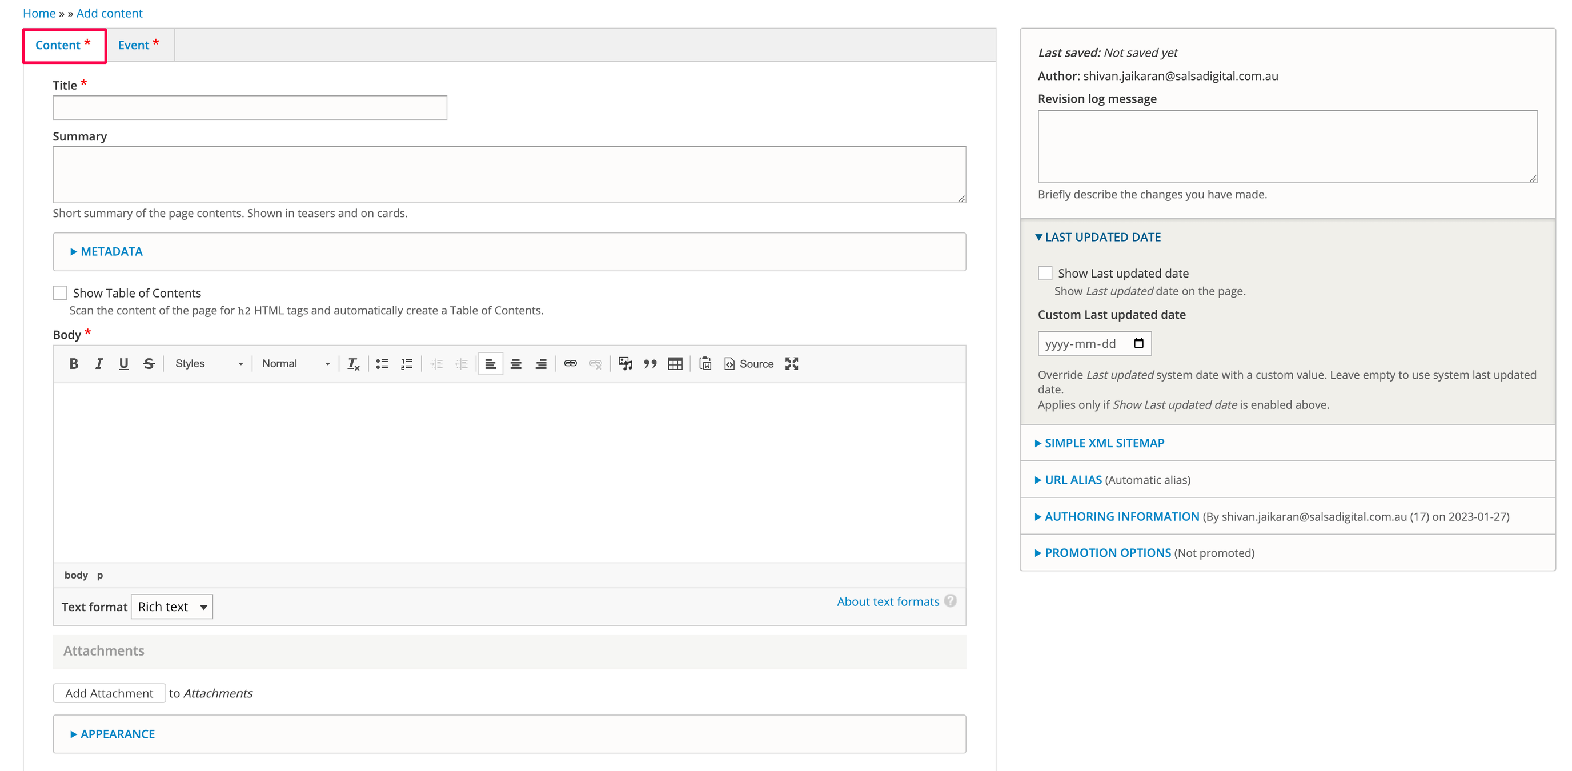Maximize the body editor

[x=792, y=364]
